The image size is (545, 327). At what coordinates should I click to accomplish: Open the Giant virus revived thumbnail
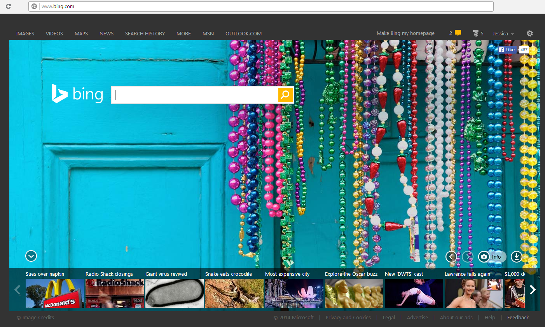click(x=175, y=293)
